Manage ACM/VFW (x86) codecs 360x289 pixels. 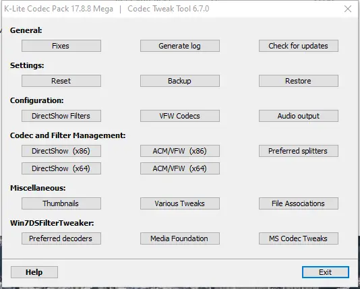pos(180,151)
